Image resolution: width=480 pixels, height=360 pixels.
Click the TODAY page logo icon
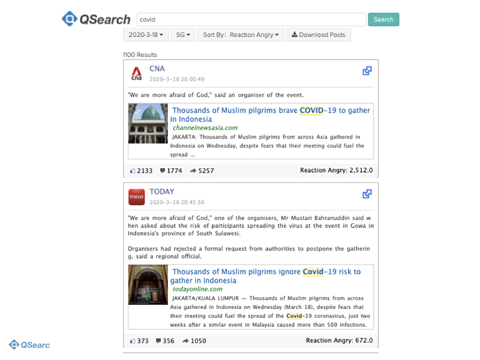coord(137,197)
